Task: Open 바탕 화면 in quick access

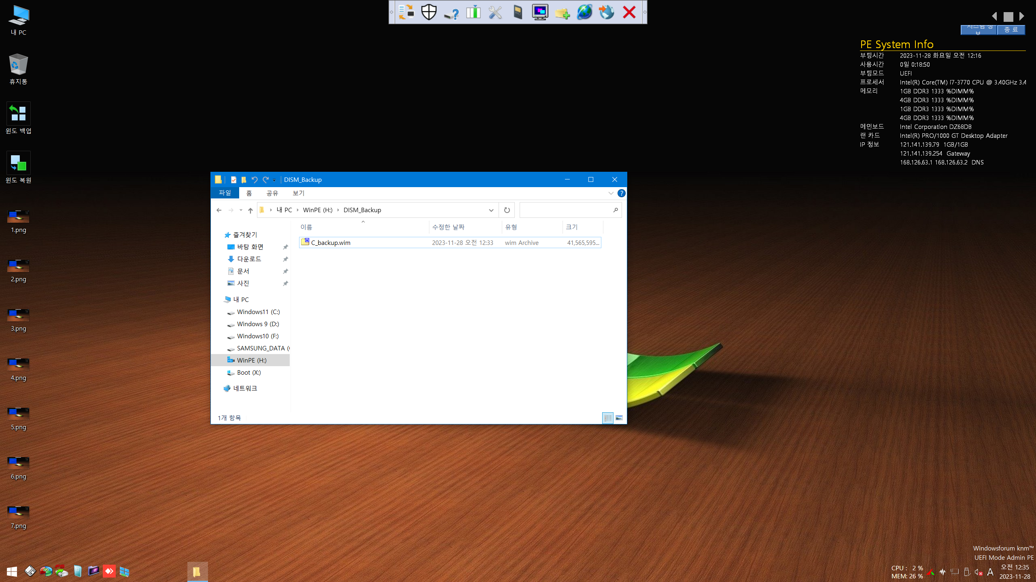Action: (x=251, y=247)
